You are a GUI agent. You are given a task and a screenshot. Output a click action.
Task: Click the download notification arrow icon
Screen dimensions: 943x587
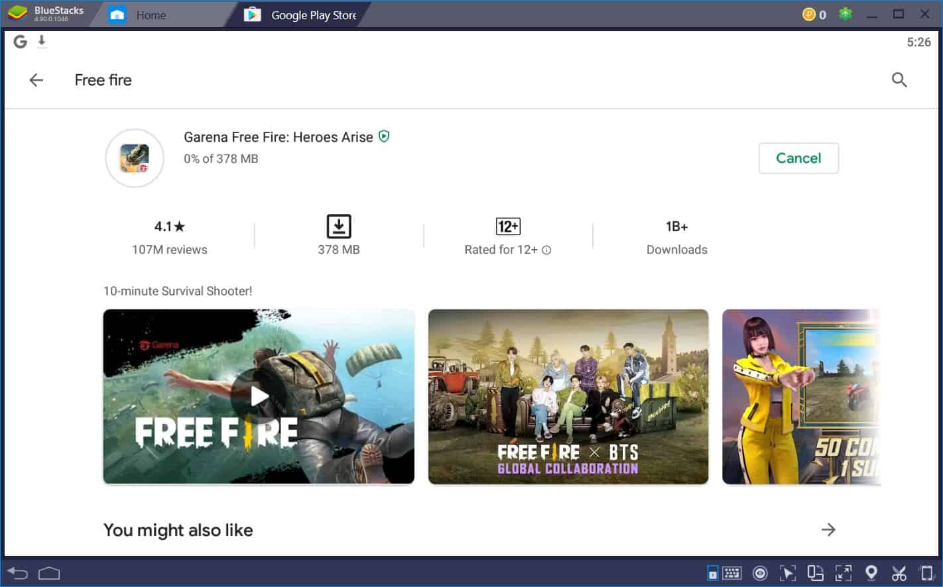tap(42, 42)
